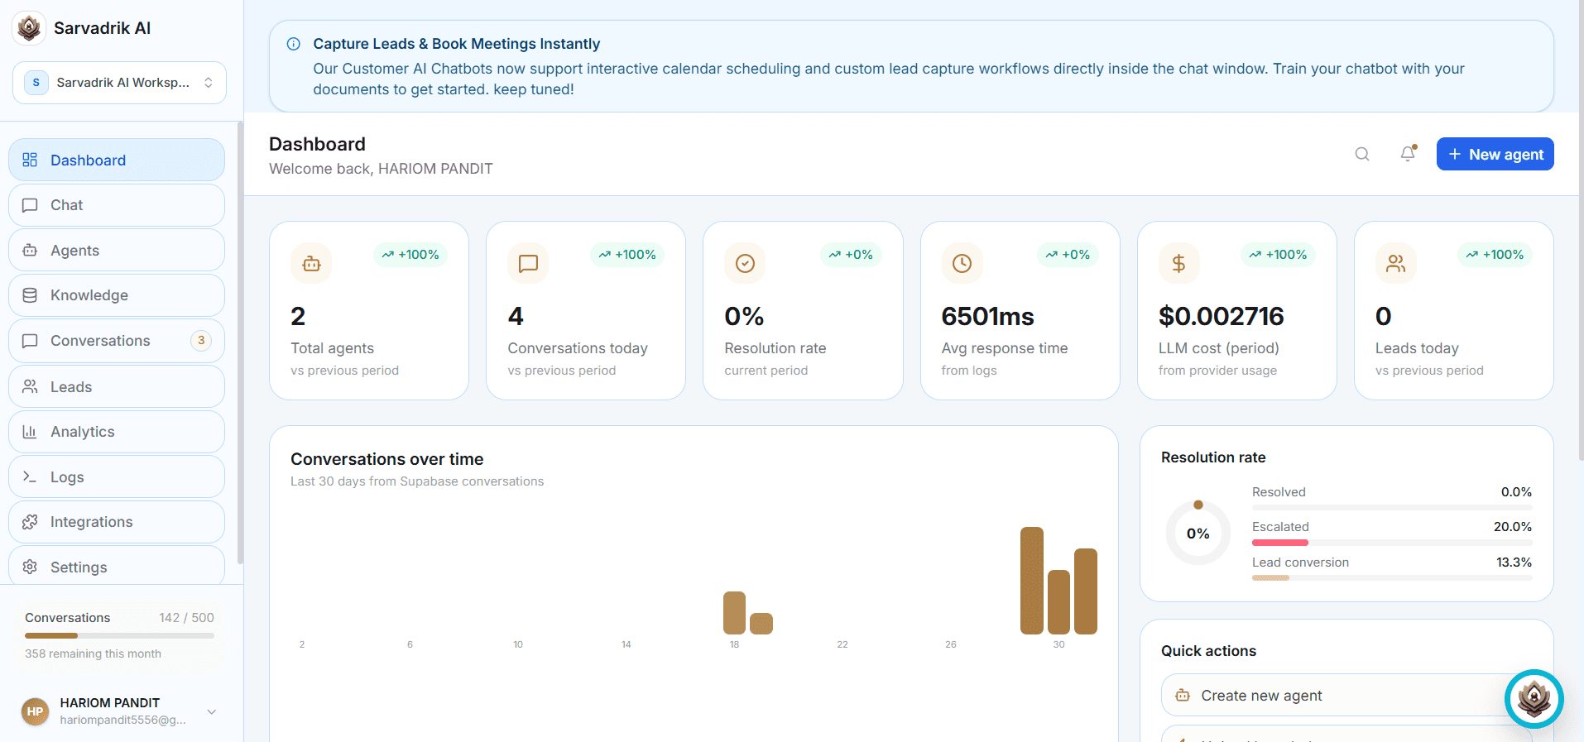Click the search magnifier icon in header
The width and height of the screenshot is (1584, 742).
tap(1361, 155)
